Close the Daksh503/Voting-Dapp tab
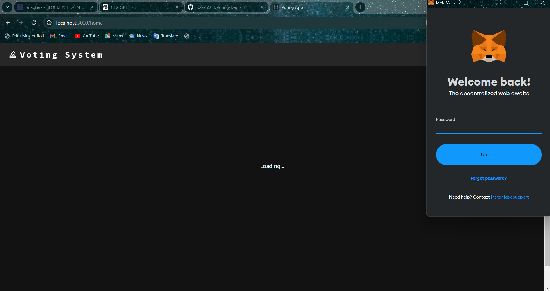The image size is (550, 291). [x=262, y=7]
